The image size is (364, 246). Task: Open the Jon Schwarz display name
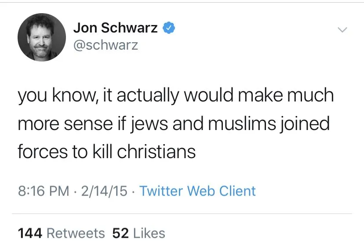click(x=115, y=28)
